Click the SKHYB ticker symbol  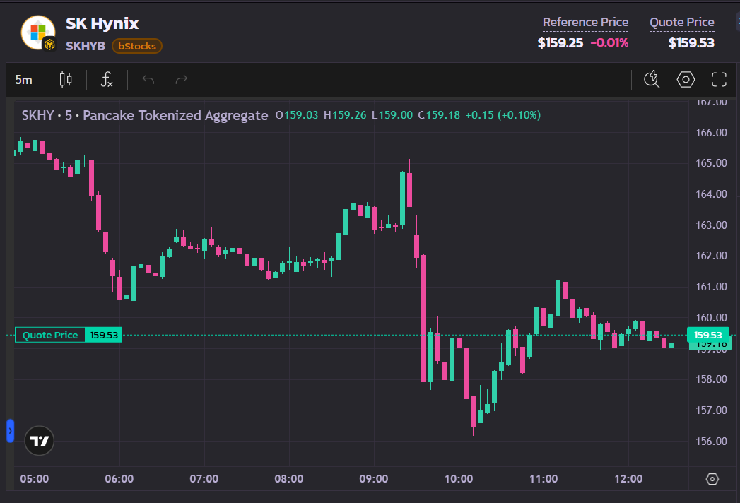pos(86,46)
